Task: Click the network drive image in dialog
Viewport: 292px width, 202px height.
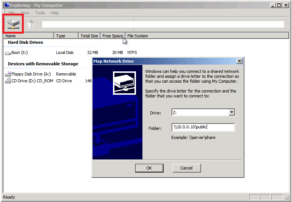Action: pos(124,83)
